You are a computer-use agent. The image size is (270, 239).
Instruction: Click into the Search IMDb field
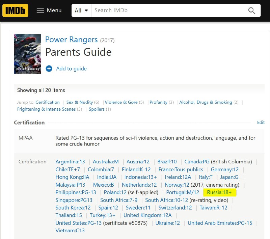click(169, 10)
